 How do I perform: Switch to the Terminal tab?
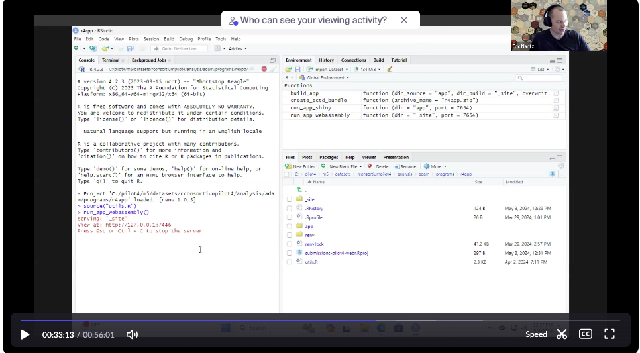[x=111, y=60]
